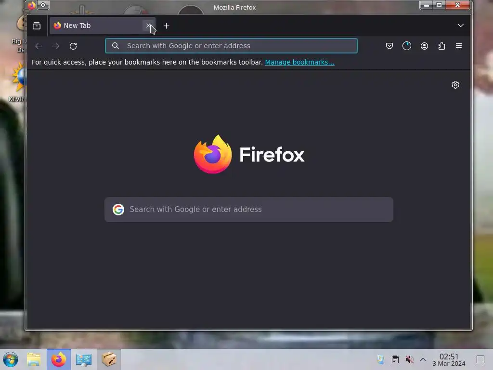Maximize the Mozilla Firefox window
Viewport: 493px width, 370px height.
click(439, 5)
